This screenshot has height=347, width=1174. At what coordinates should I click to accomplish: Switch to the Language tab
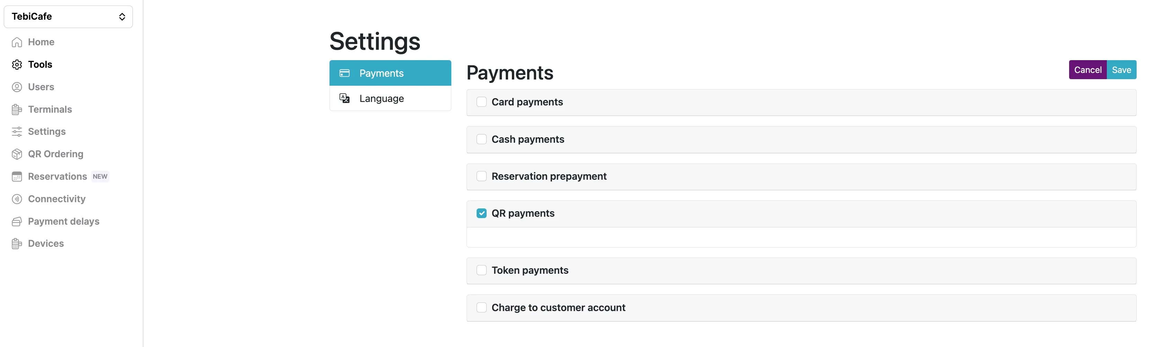click(390, 98)
